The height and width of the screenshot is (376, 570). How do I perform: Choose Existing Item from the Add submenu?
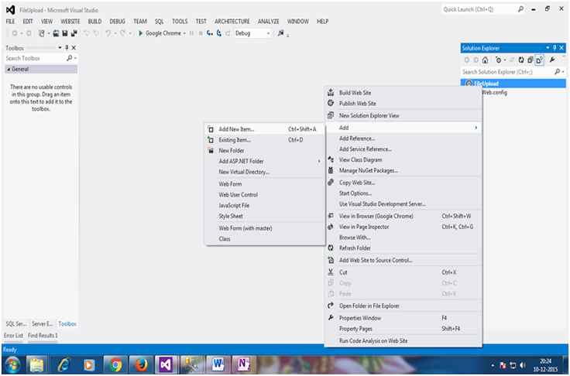pyautogui.click(x=264, y=140)
